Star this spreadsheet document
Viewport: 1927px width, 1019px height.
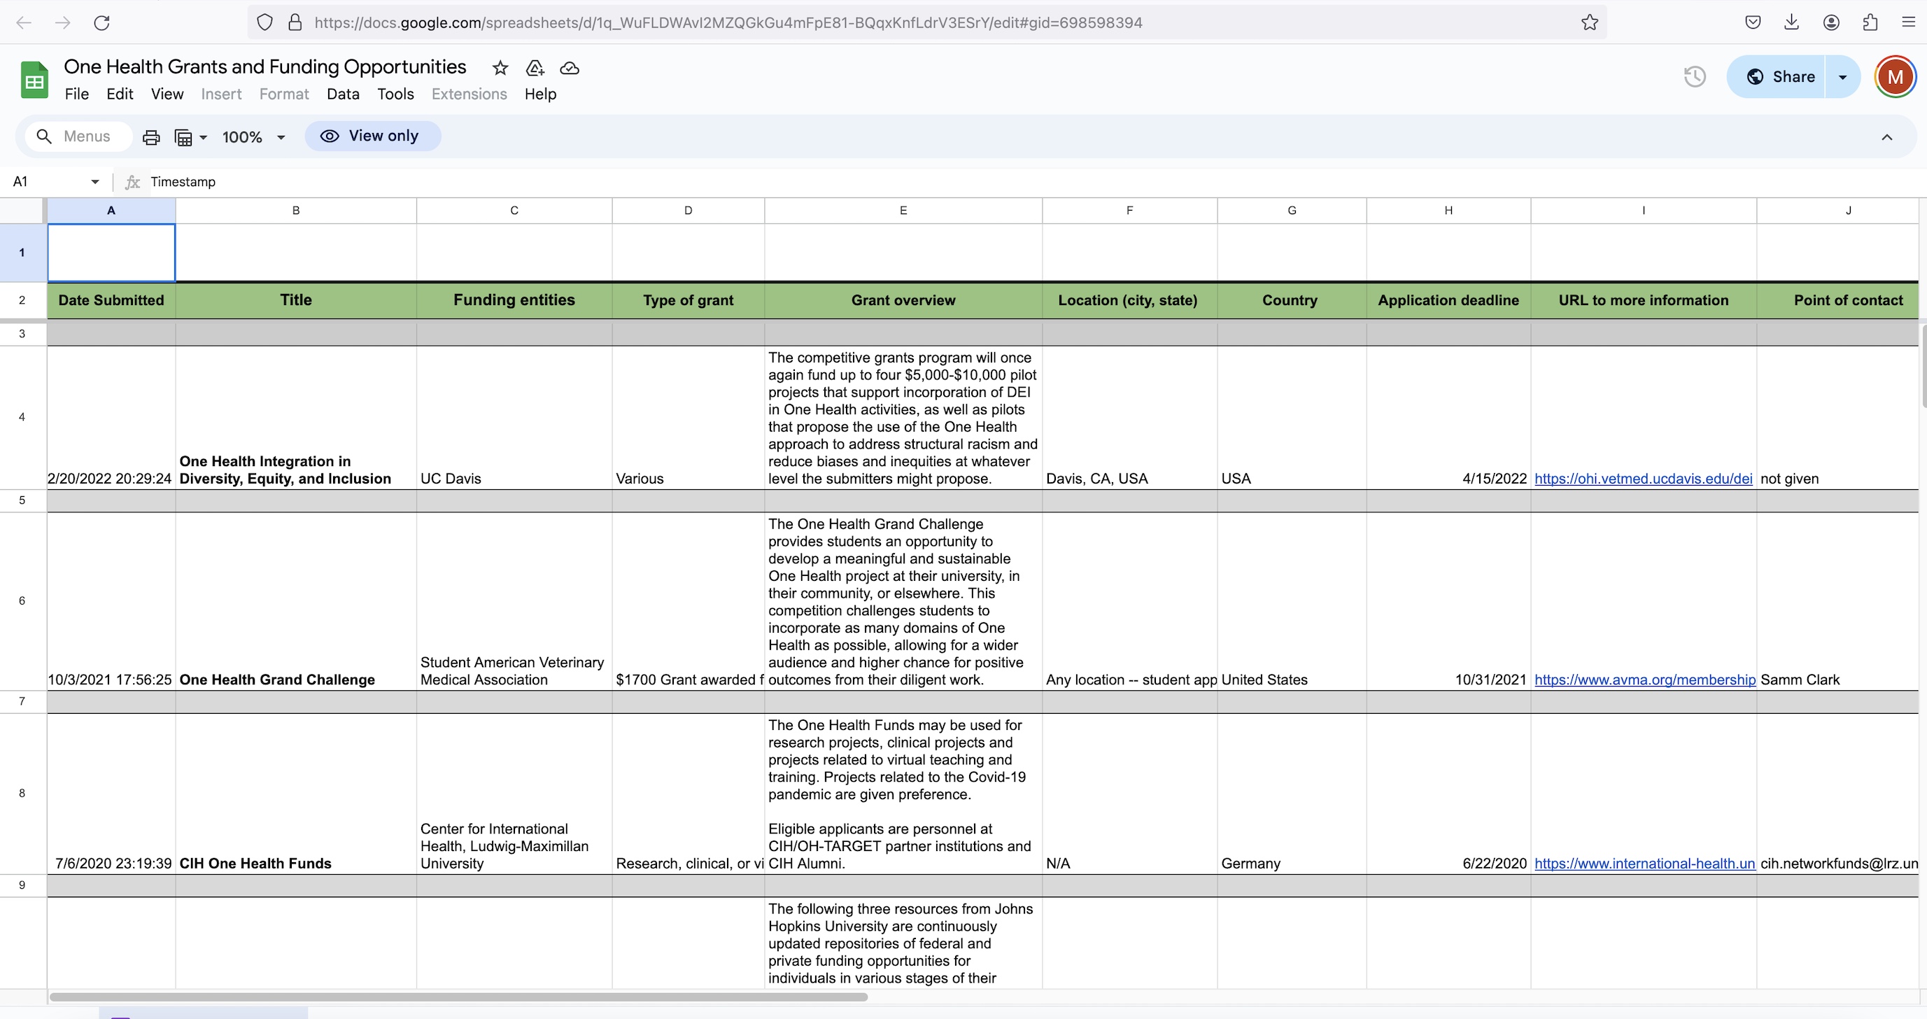pos(500,68)
